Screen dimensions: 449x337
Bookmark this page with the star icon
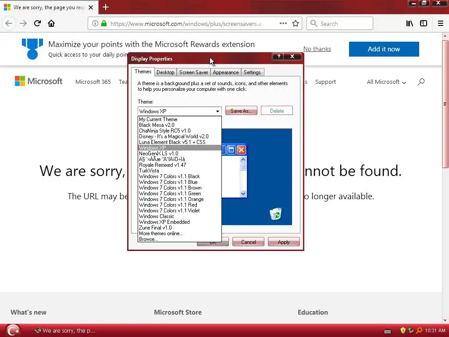pos(296,24)
